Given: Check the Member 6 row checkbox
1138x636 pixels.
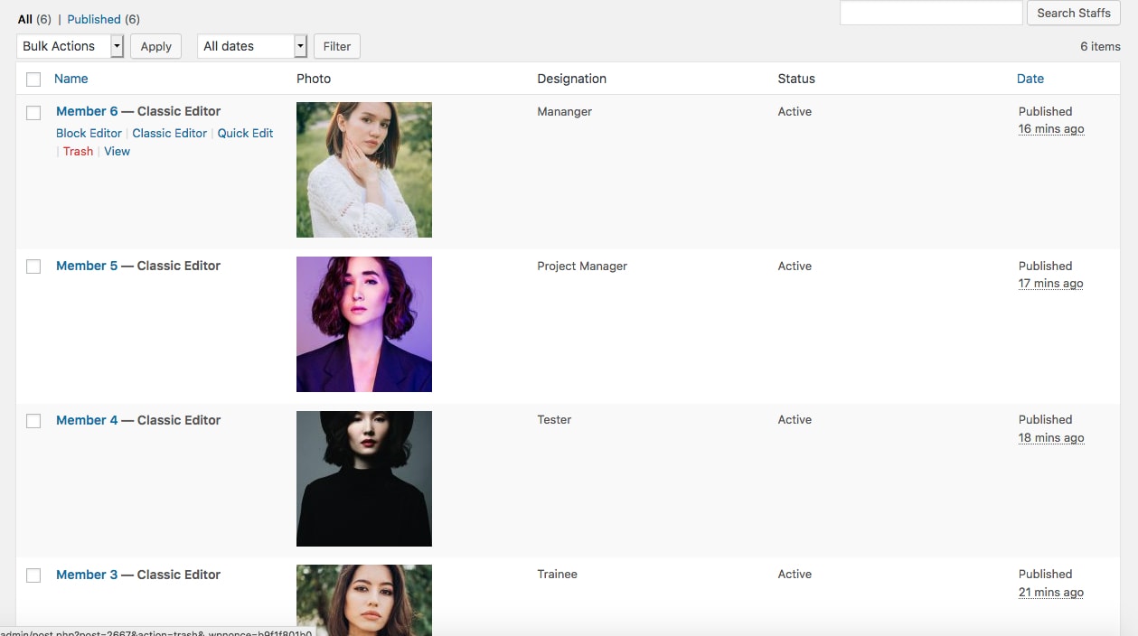Looking at the screenshot, I should tap(33, 113).
